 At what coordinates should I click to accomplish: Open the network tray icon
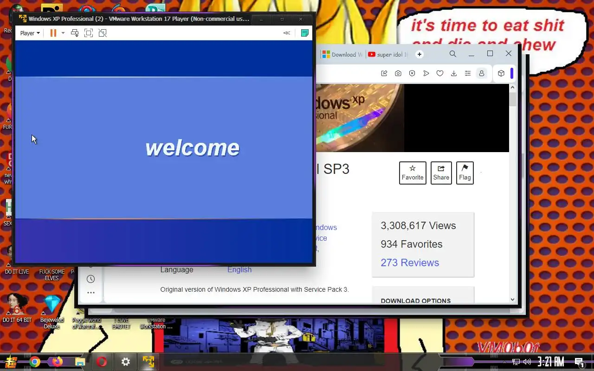pyautogui.click(x=516, y=362)
